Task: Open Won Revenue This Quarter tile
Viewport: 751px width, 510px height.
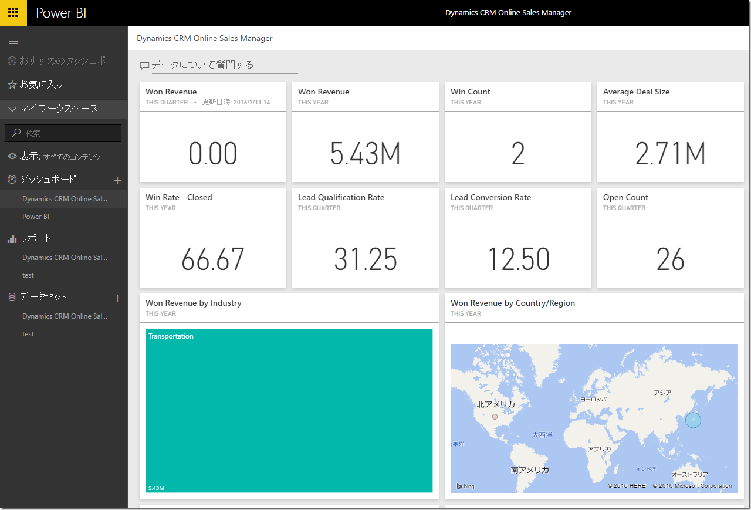Action: 213,132
